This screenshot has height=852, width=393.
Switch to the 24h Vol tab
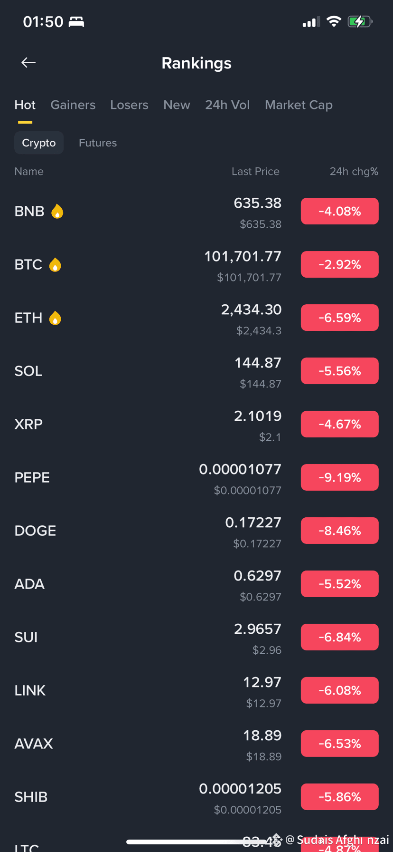(227, 105)
